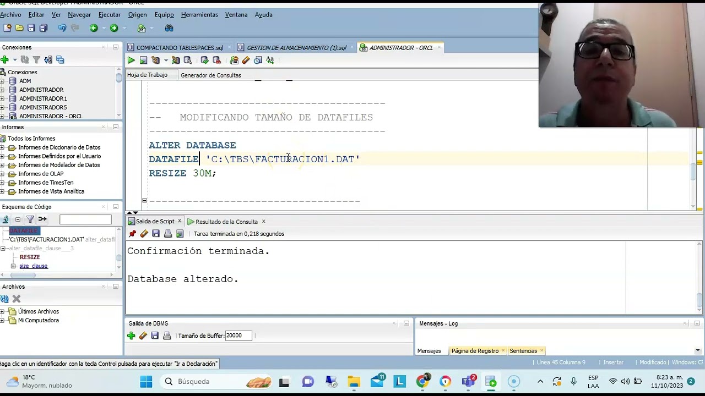Screen dimensions: 705x396
Task: Open Windows Start menu
Action: tap(146, 381)
